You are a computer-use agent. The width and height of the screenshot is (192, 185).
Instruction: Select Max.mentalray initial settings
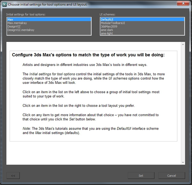coord(49,23)
